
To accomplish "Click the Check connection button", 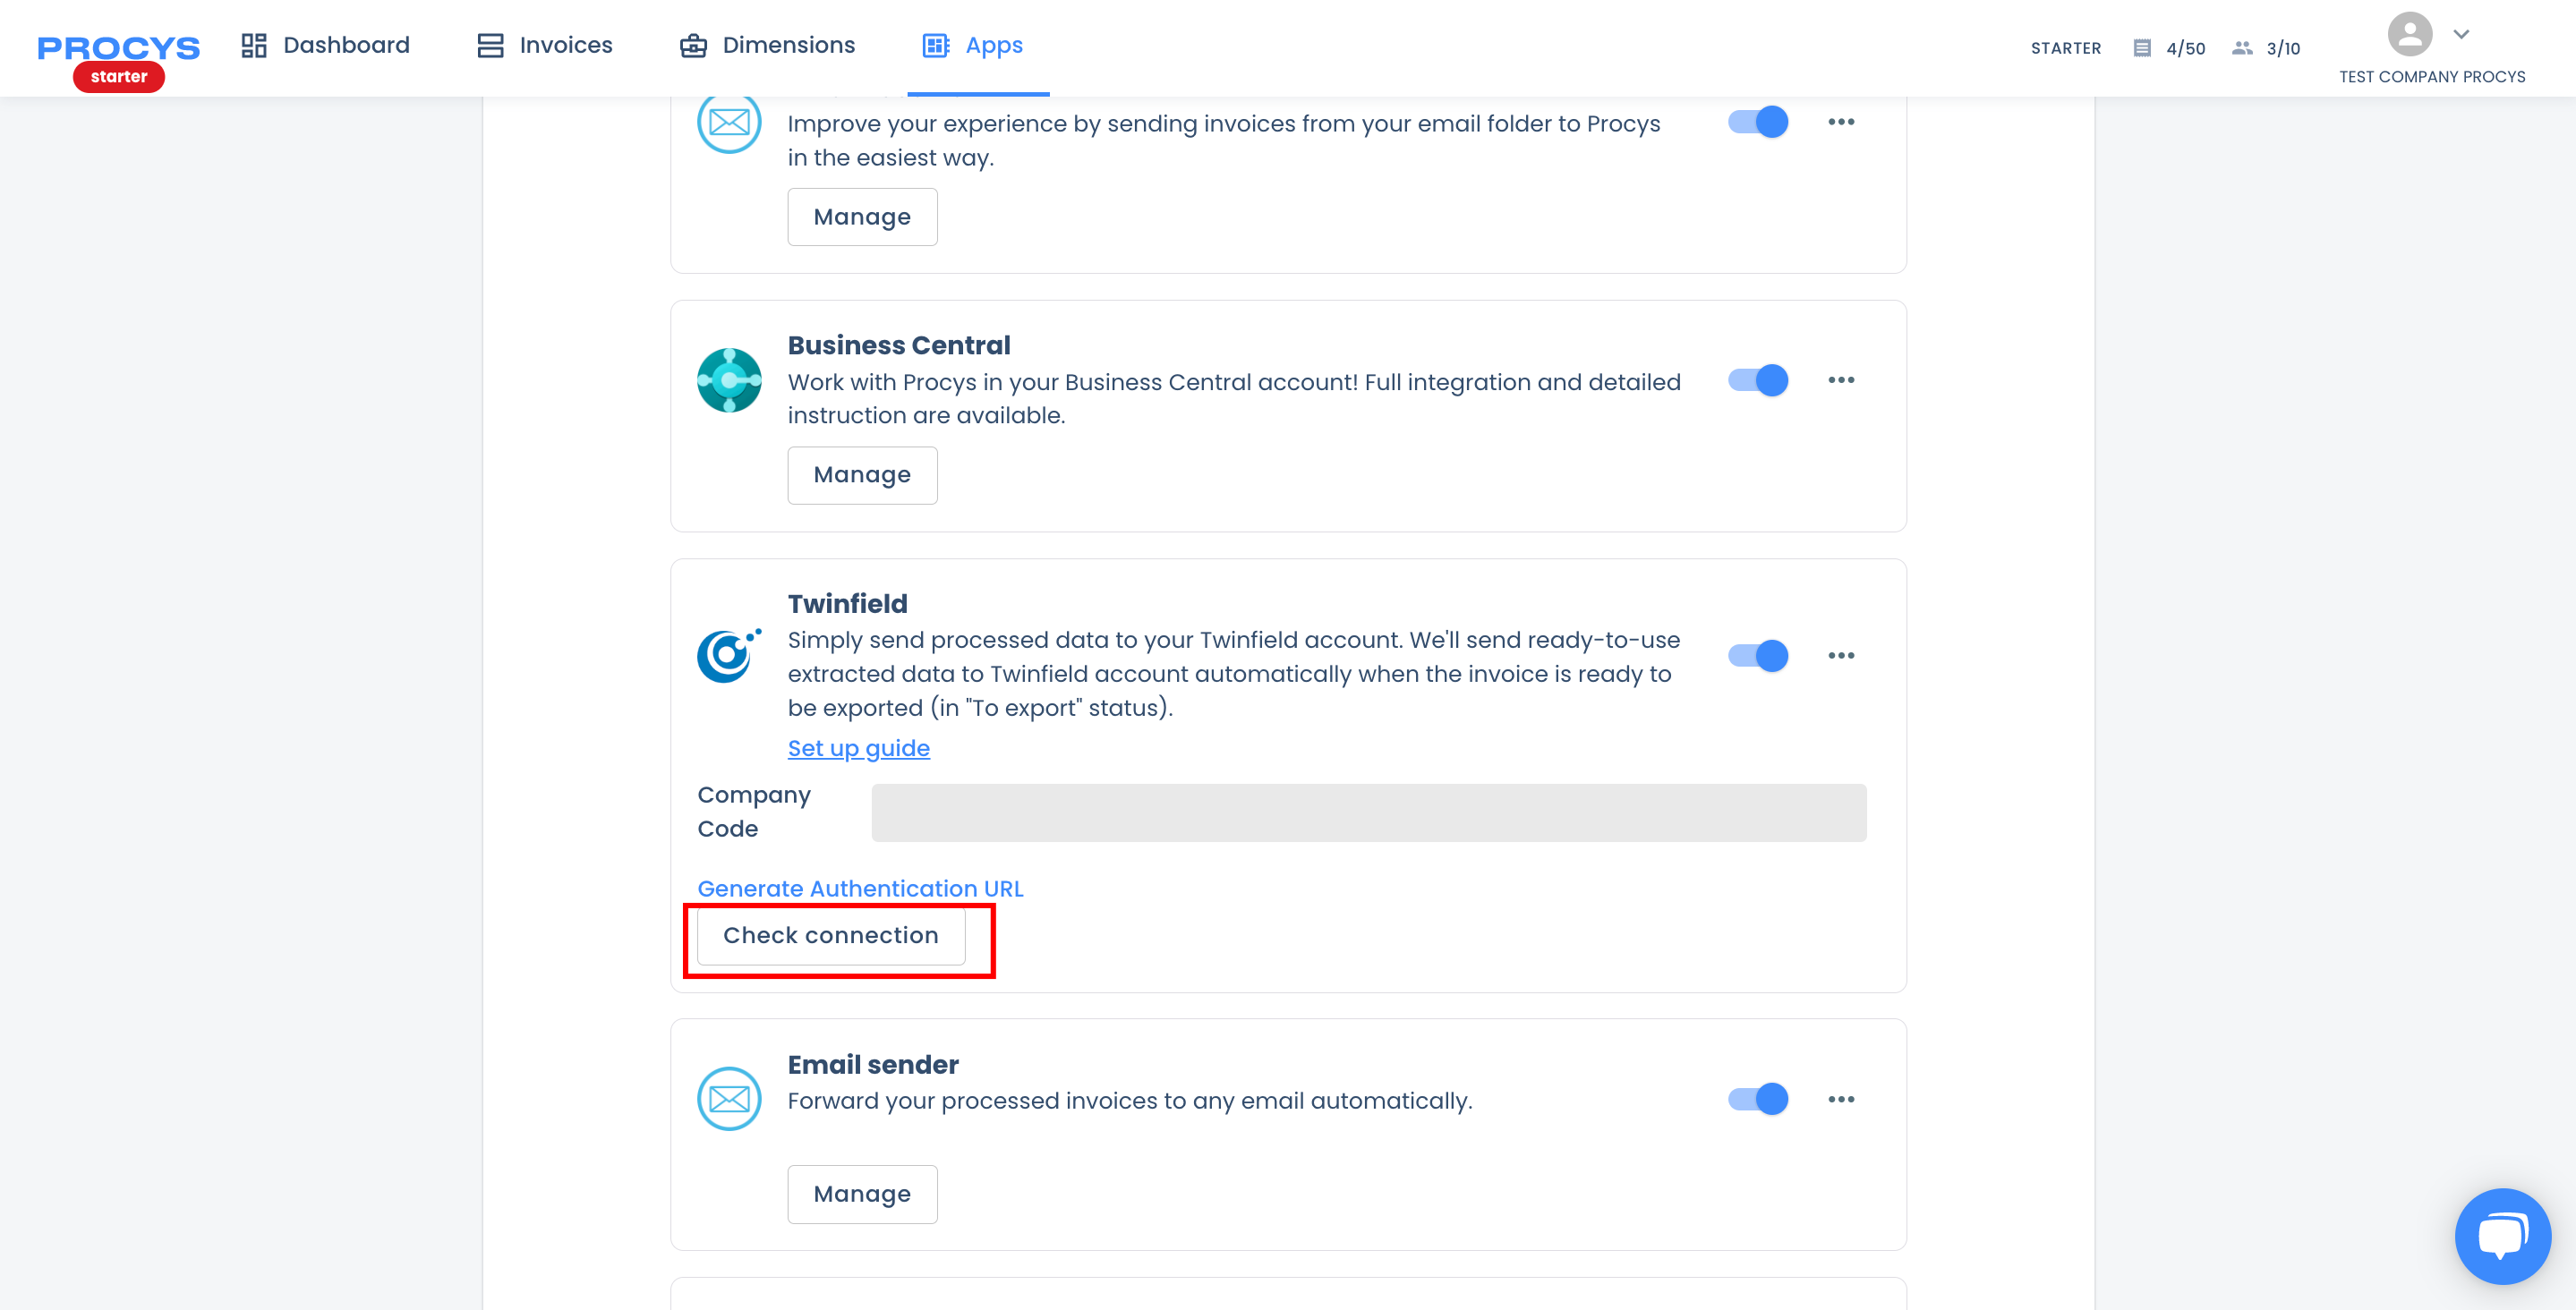I will click(831, 936).
